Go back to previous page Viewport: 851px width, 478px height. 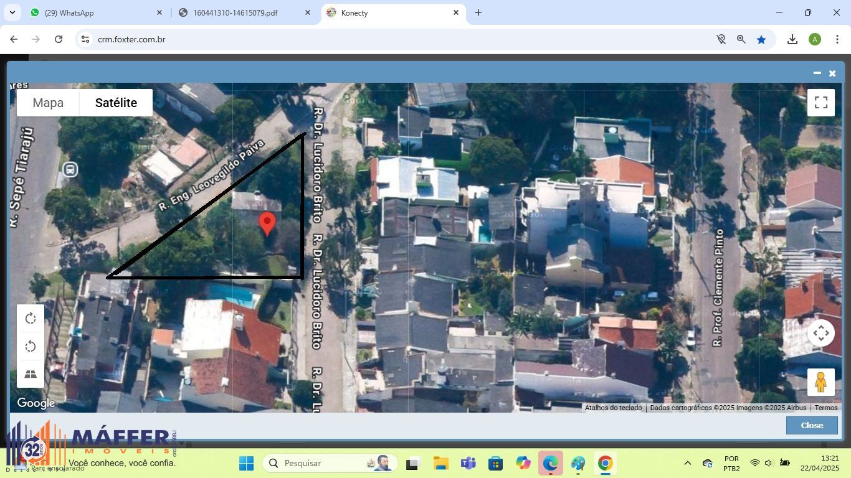14,39
